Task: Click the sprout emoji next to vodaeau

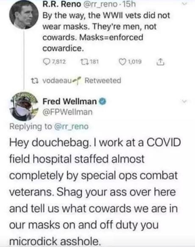Action: 78,80
